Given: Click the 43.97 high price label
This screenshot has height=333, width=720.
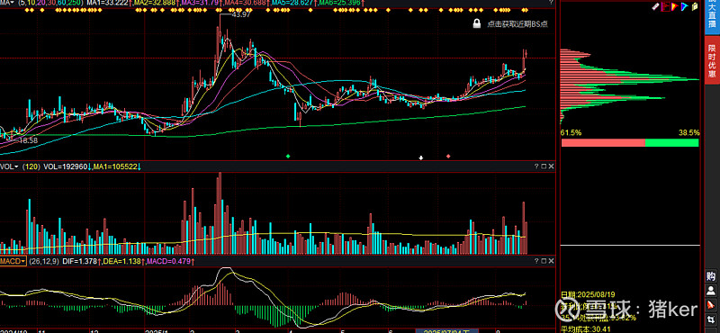Looking at the screenshot, I should click(x=241, y=14).
